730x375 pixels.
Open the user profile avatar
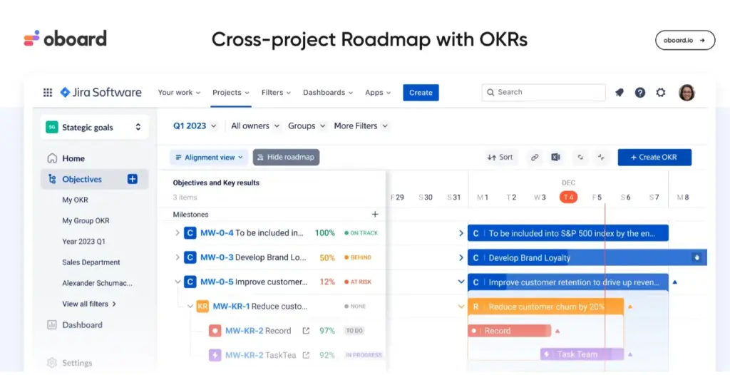tap(687, 92)
